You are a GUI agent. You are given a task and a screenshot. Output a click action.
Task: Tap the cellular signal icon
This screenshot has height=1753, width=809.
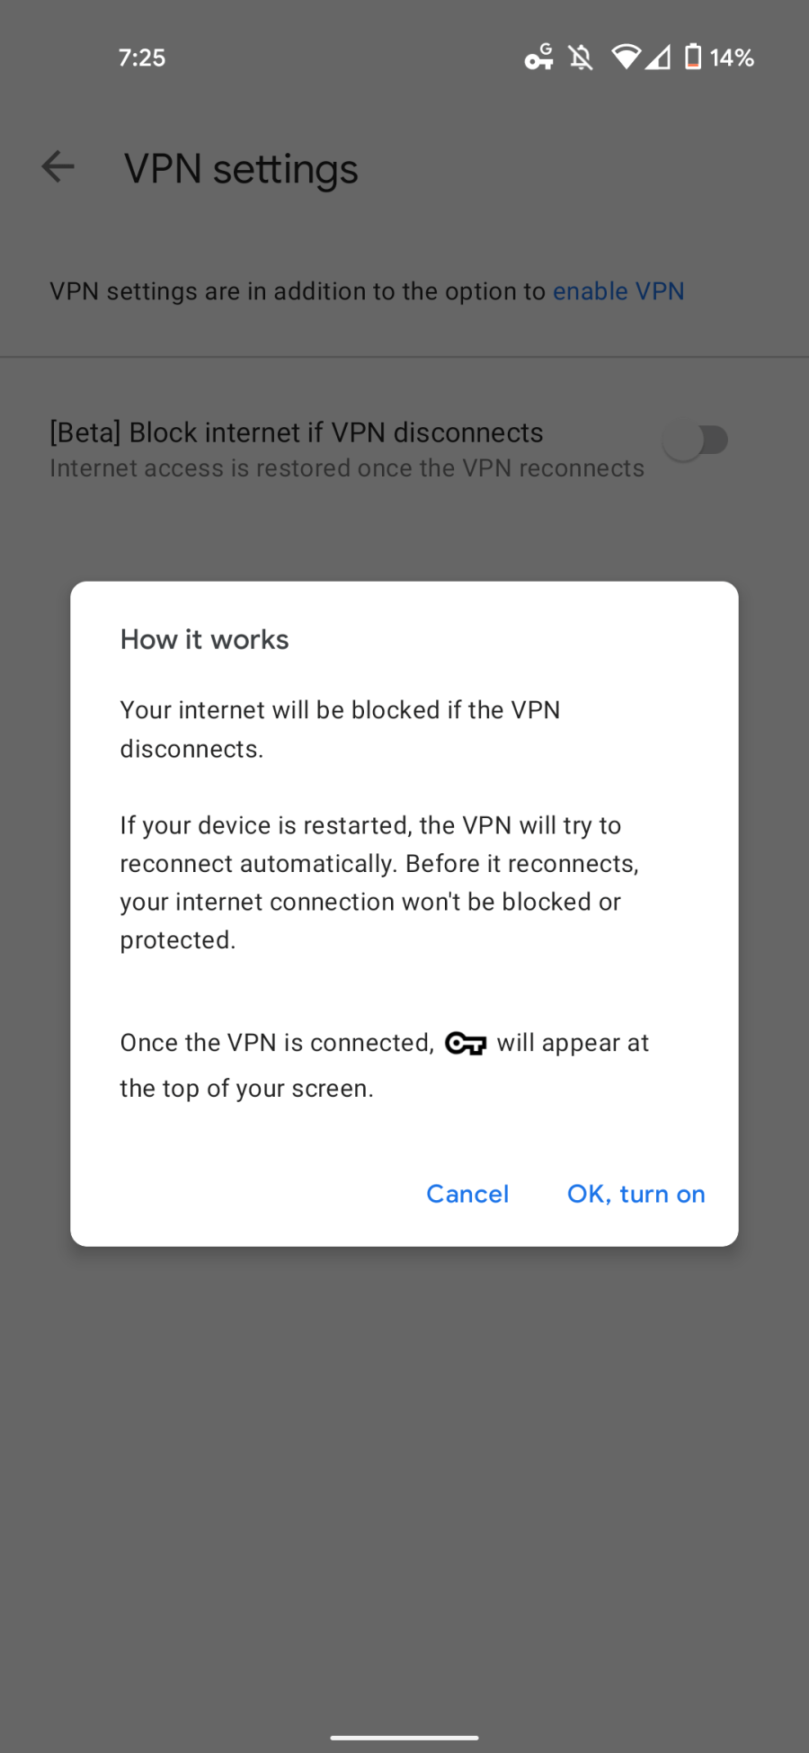click(x=659, y=57)
